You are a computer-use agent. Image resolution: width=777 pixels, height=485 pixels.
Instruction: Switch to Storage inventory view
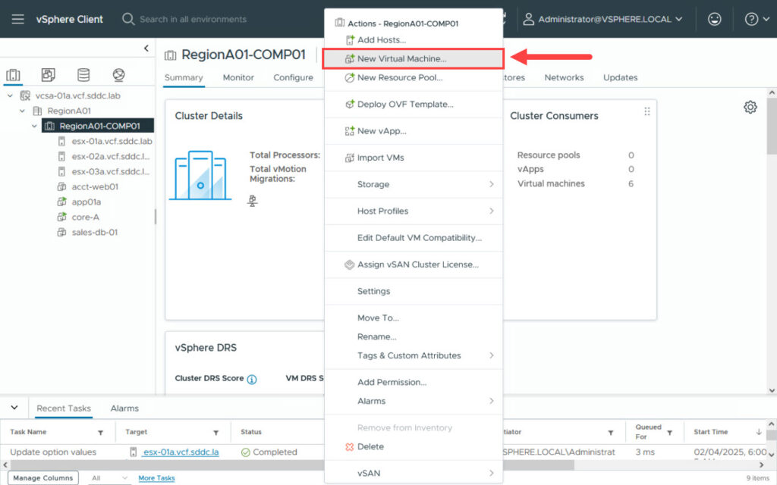(83, 75)
